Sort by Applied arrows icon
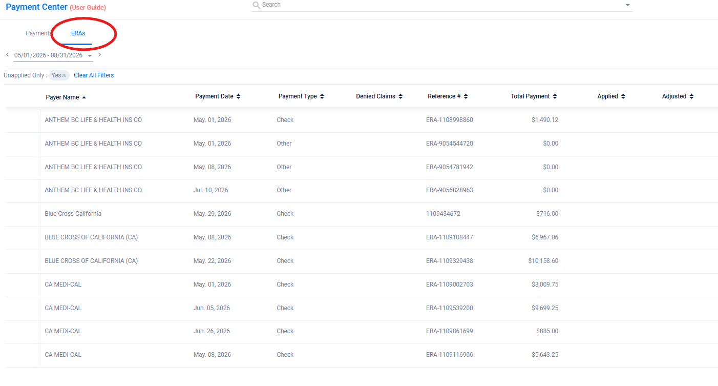The height and width of the screenshot is (386, 718). point(623,96)
